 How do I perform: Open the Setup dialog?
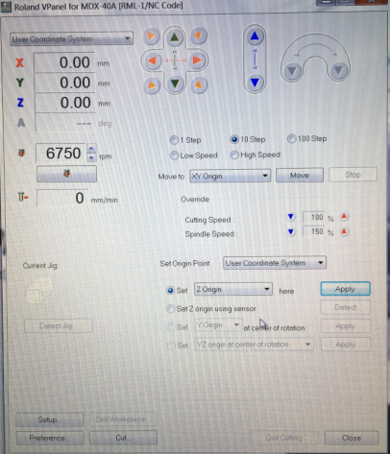click(x=50, y=419)
